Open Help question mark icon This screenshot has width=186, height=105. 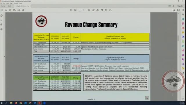[x=169, y=6]
